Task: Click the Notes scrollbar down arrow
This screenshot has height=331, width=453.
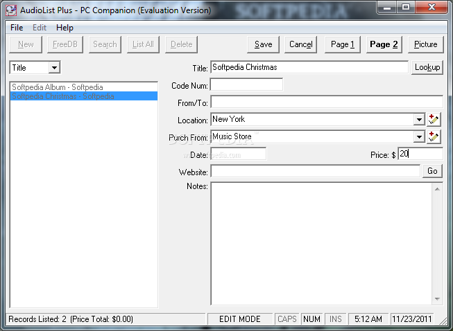Action: pos(437,299)
